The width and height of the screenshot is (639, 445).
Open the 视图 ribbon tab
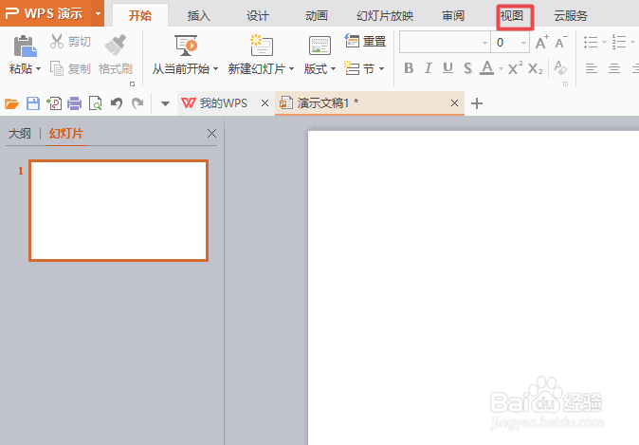click(512, 15)
